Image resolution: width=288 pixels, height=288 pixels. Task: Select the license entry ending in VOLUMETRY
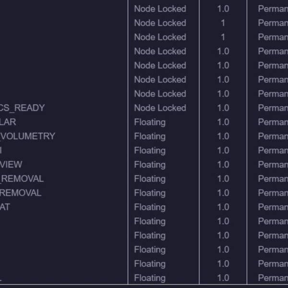[x=27, y=136]
